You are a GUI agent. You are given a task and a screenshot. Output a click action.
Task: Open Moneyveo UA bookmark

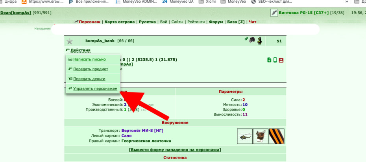point(178,2)
